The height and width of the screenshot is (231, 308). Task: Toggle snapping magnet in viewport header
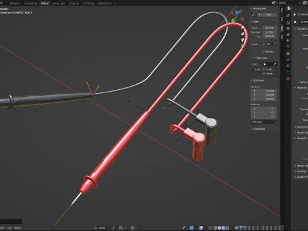click(121, 228)
